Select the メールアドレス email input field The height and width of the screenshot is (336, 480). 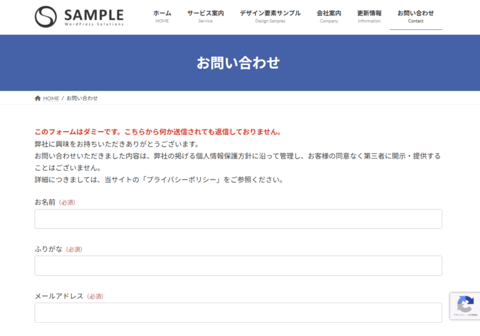(x=238, y=313)
